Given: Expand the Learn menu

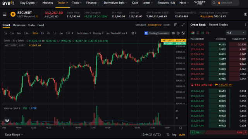Looking at the screenshot, I should [148, 3].
